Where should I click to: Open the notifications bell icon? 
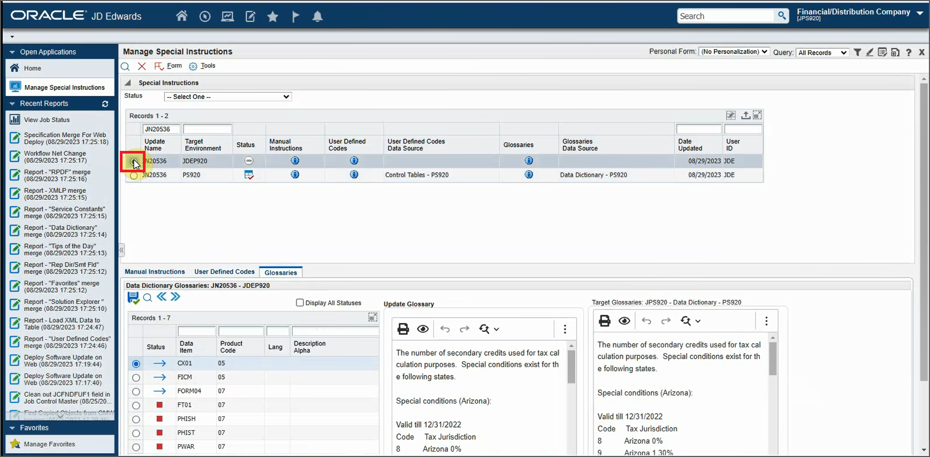click(x=317, y=17)
